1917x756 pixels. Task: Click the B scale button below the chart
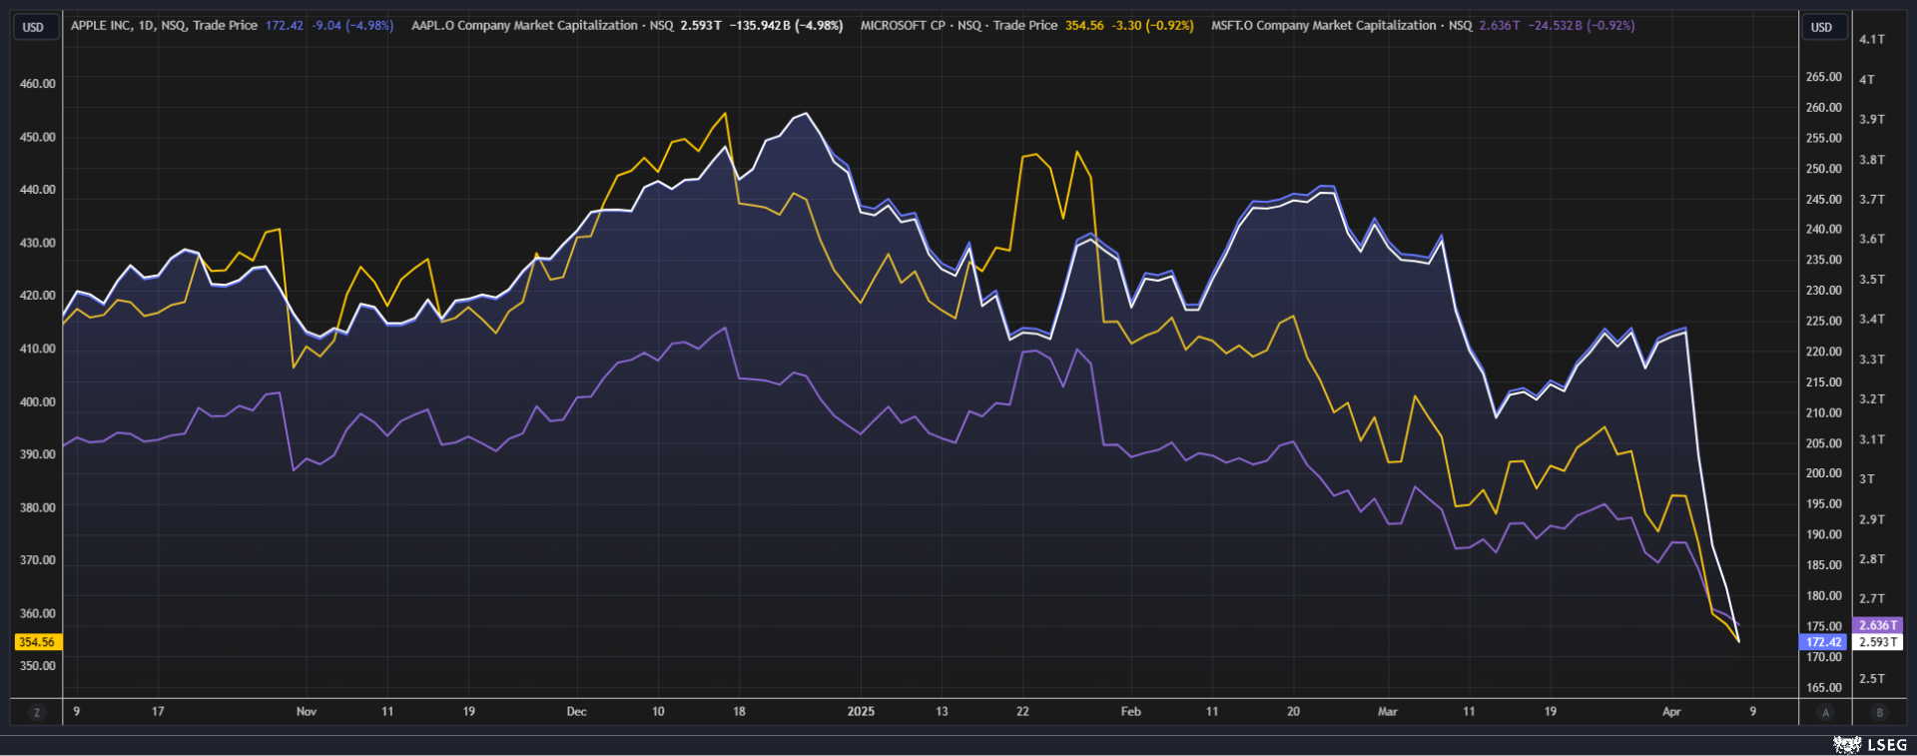point(1880,712)
